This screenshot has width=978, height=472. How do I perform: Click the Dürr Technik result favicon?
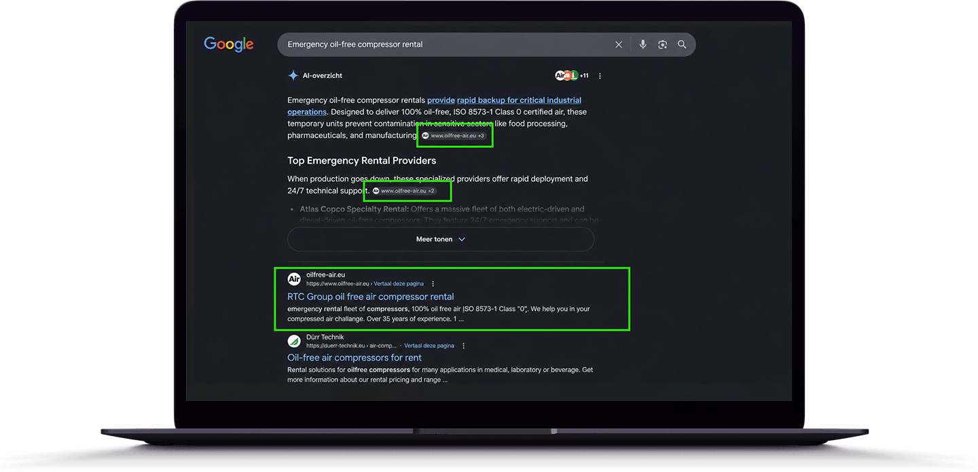pyautogui.click(x=294, y=341)
